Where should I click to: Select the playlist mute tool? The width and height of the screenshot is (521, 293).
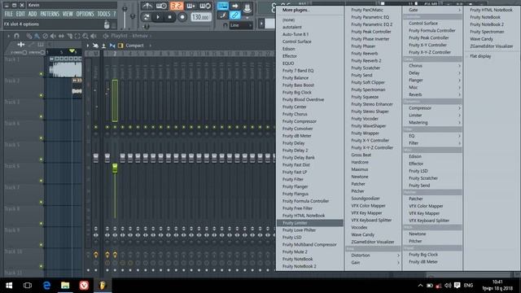(53, 36)
